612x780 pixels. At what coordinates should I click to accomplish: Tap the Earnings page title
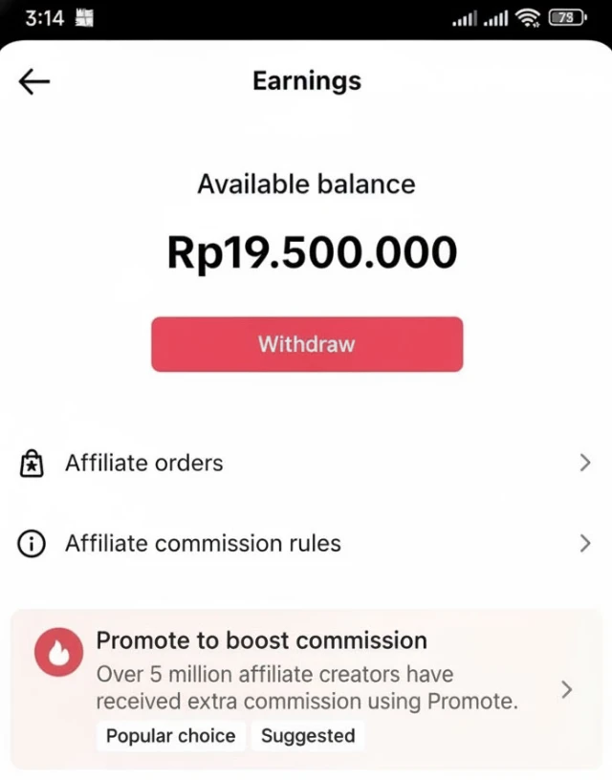click(x=307, y=81)
